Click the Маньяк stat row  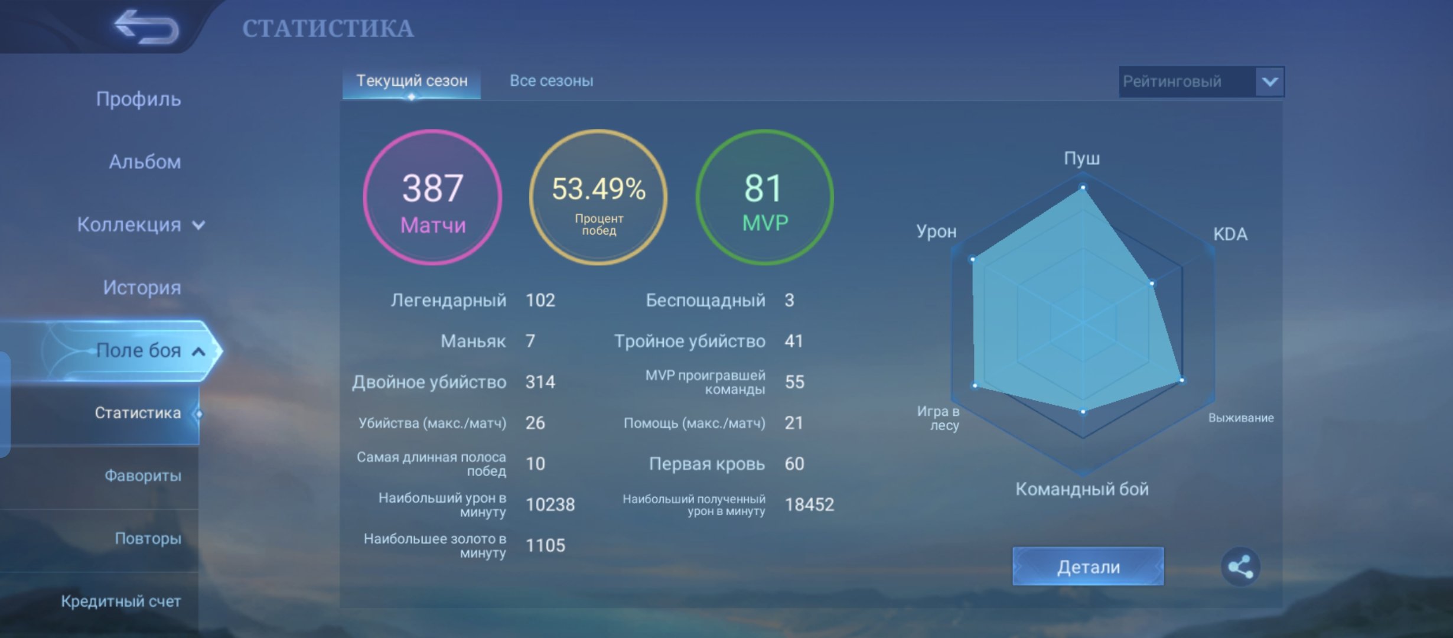[x=488, y=341]
